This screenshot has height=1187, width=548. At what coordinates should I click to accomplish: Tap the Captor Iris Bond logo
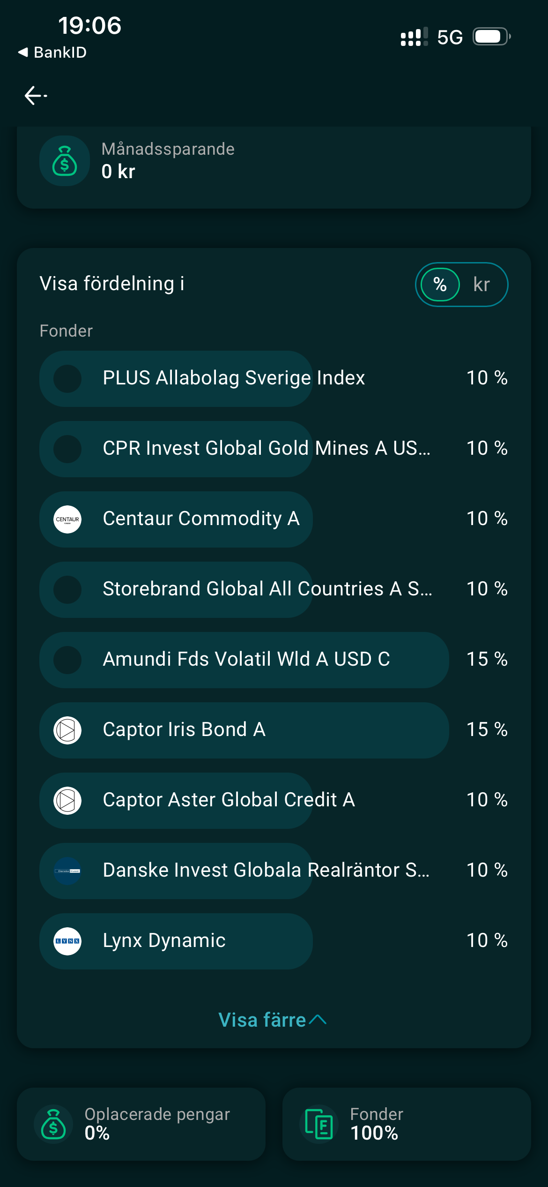point(67,730)
